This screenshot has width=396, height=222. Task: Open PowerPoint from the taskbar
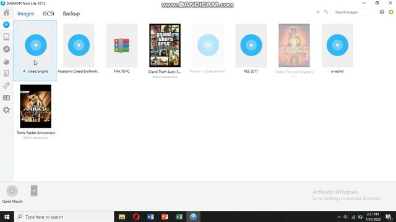[x=165, y=216]
